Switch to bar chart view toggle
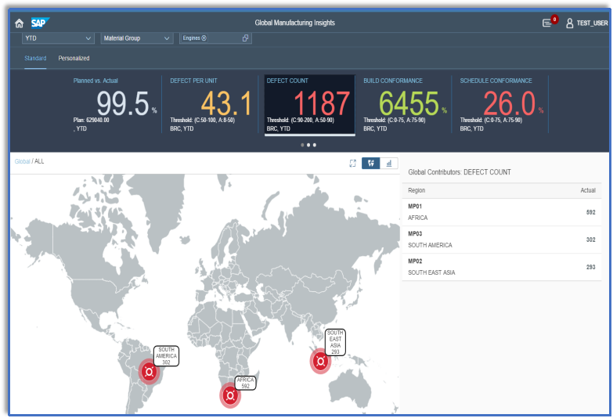Viewport: 613px width, 418px height. [389, 164]
